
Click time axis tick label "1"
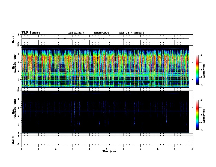click(38, 149)
